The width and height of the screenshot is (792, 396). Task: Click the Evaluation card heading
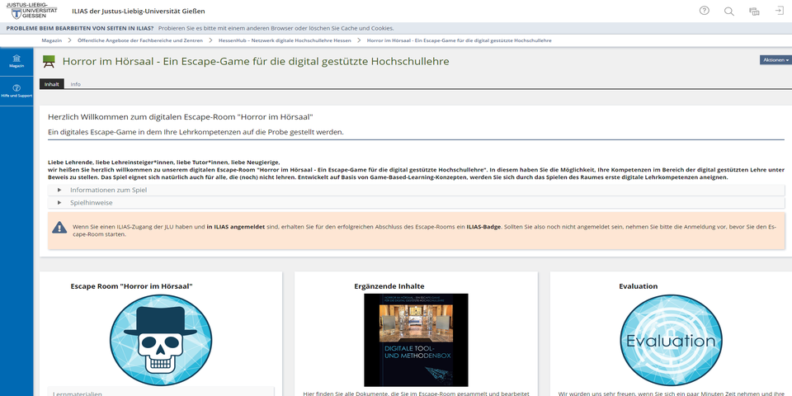point(639,286)
